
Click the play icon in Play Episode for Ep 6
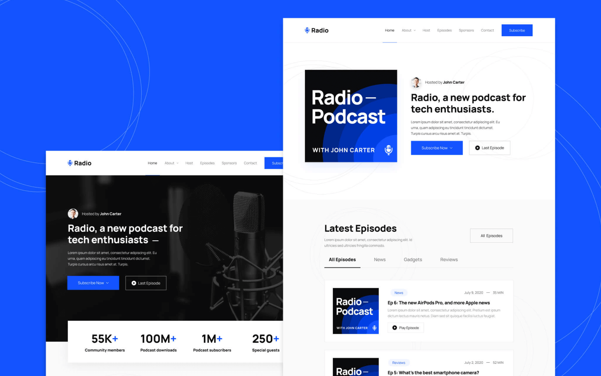[395, 328]
